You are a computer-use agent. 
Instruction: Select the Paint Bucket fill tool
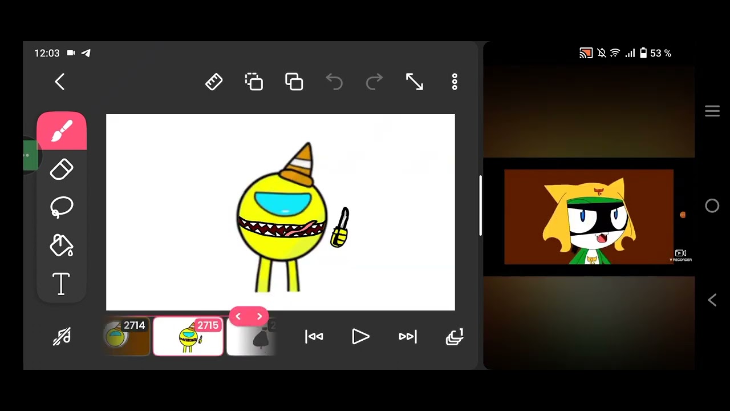tap(62, 245)
